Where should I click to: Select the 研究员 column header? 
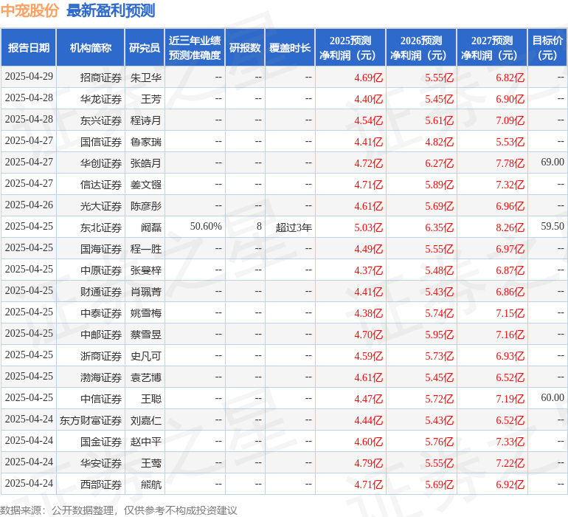click(x=145, y=47)
